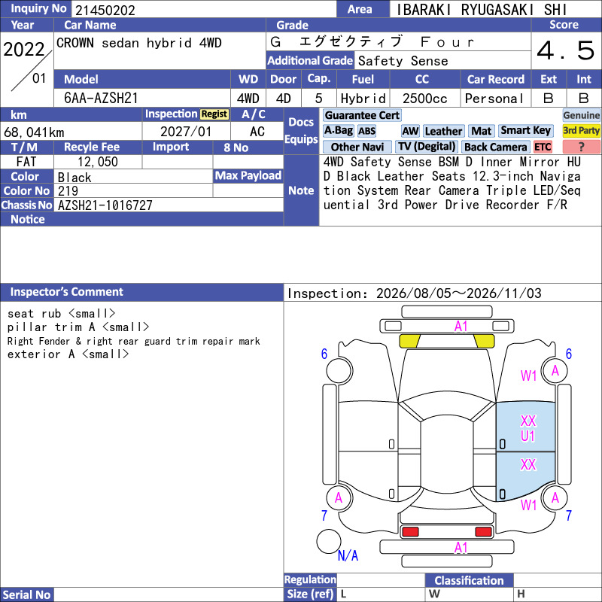Select the ABS equipment badge
602x602 pixels.
point(366,131)
